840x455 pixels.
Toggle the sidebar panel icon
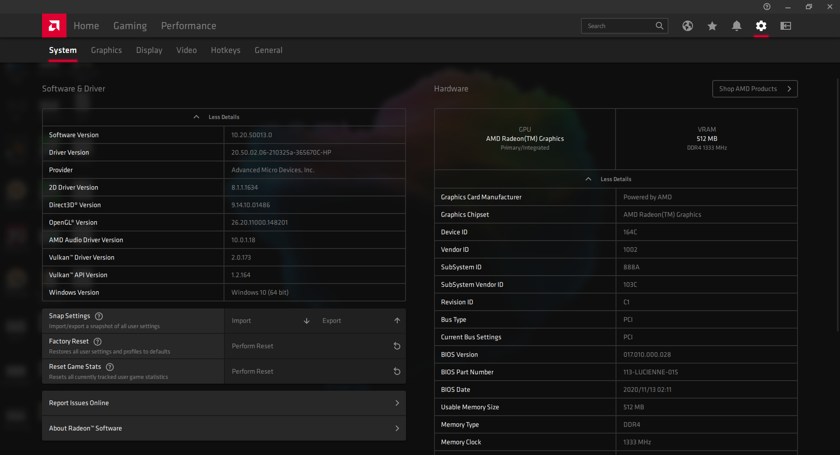(x=786, y=26)
